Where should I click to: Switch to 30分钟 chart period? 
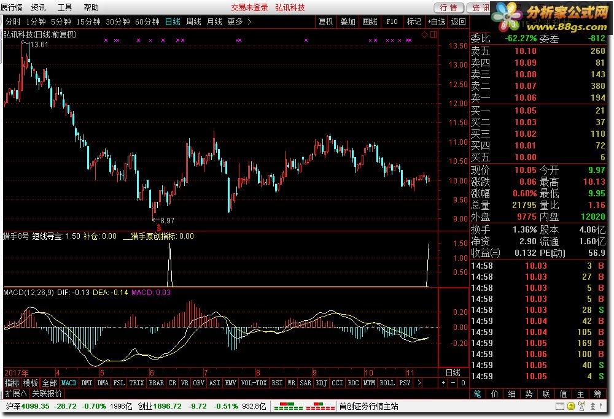click(118, 22)
